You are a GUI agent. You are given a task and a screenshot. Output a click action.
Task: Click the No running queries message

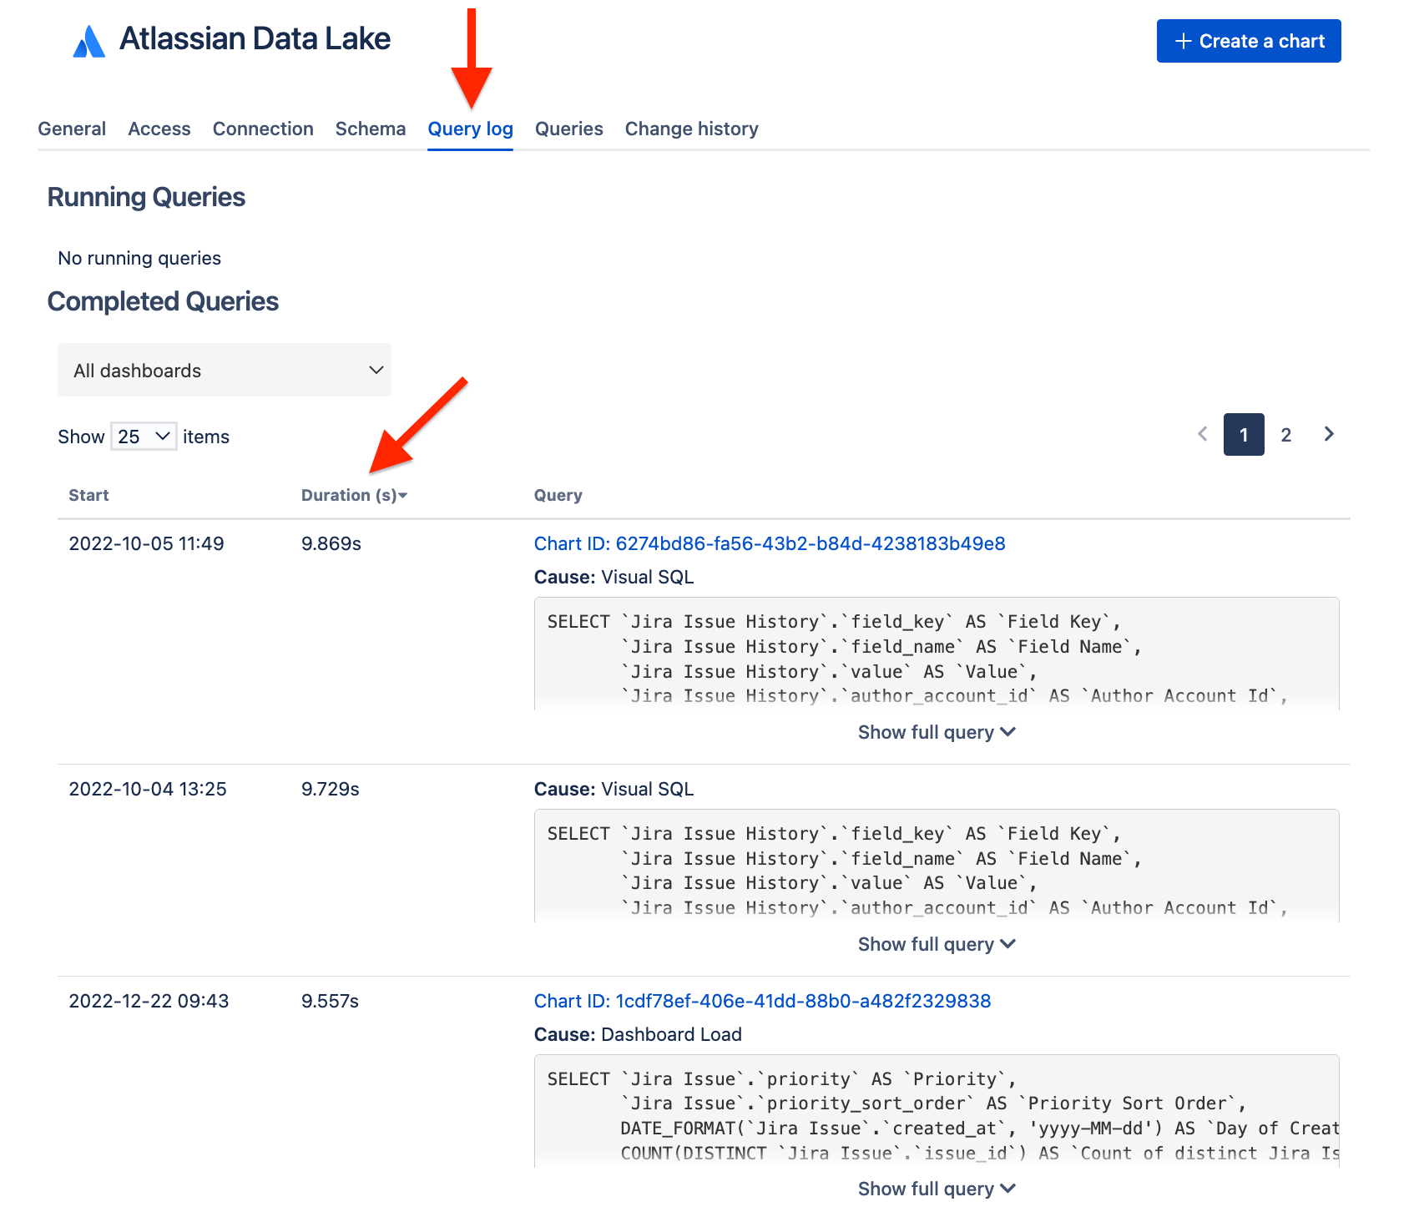pyautogui.click(x=139, y=258)
